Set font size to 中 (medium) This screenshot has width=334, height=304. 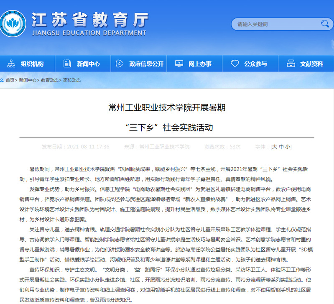(281, 147)
